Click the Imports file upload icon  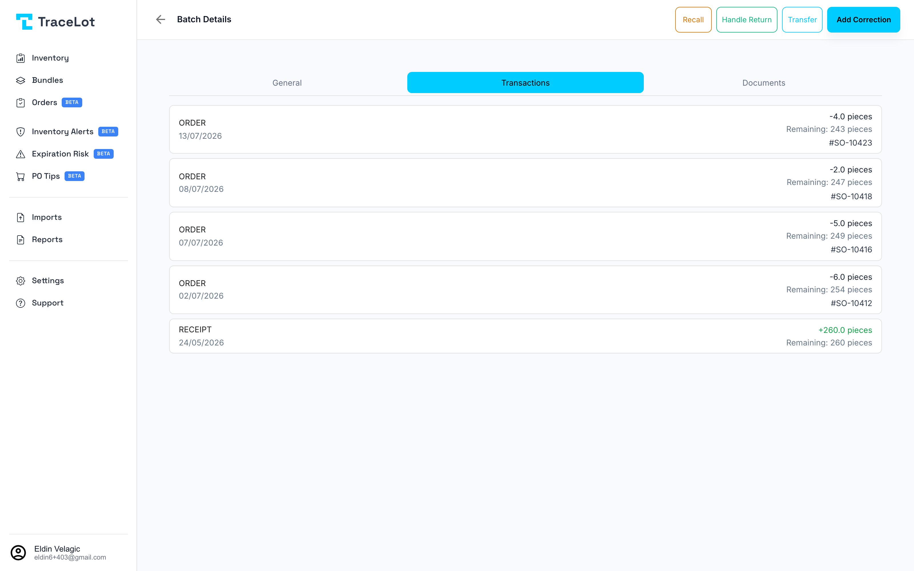[20, 218]
